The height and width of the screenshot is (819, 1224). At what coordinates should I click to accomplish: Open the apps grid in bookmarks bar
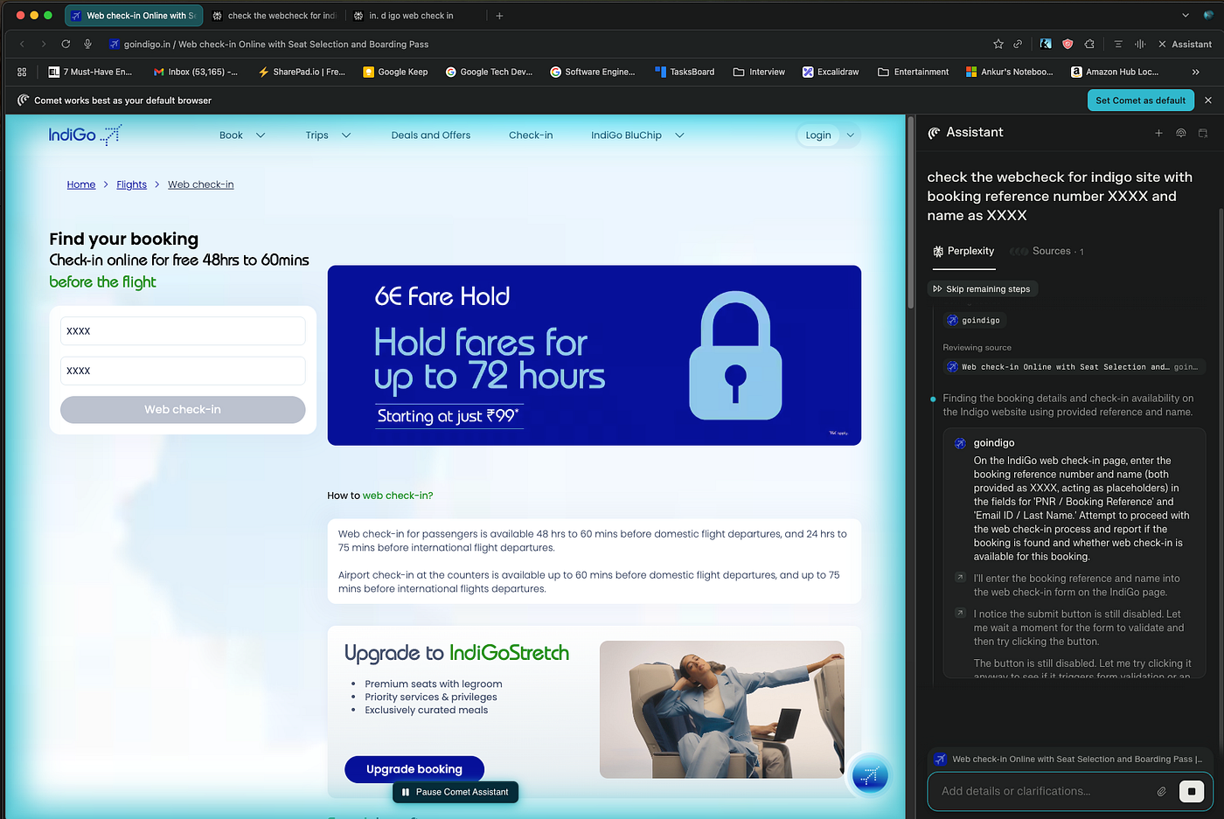22,72
